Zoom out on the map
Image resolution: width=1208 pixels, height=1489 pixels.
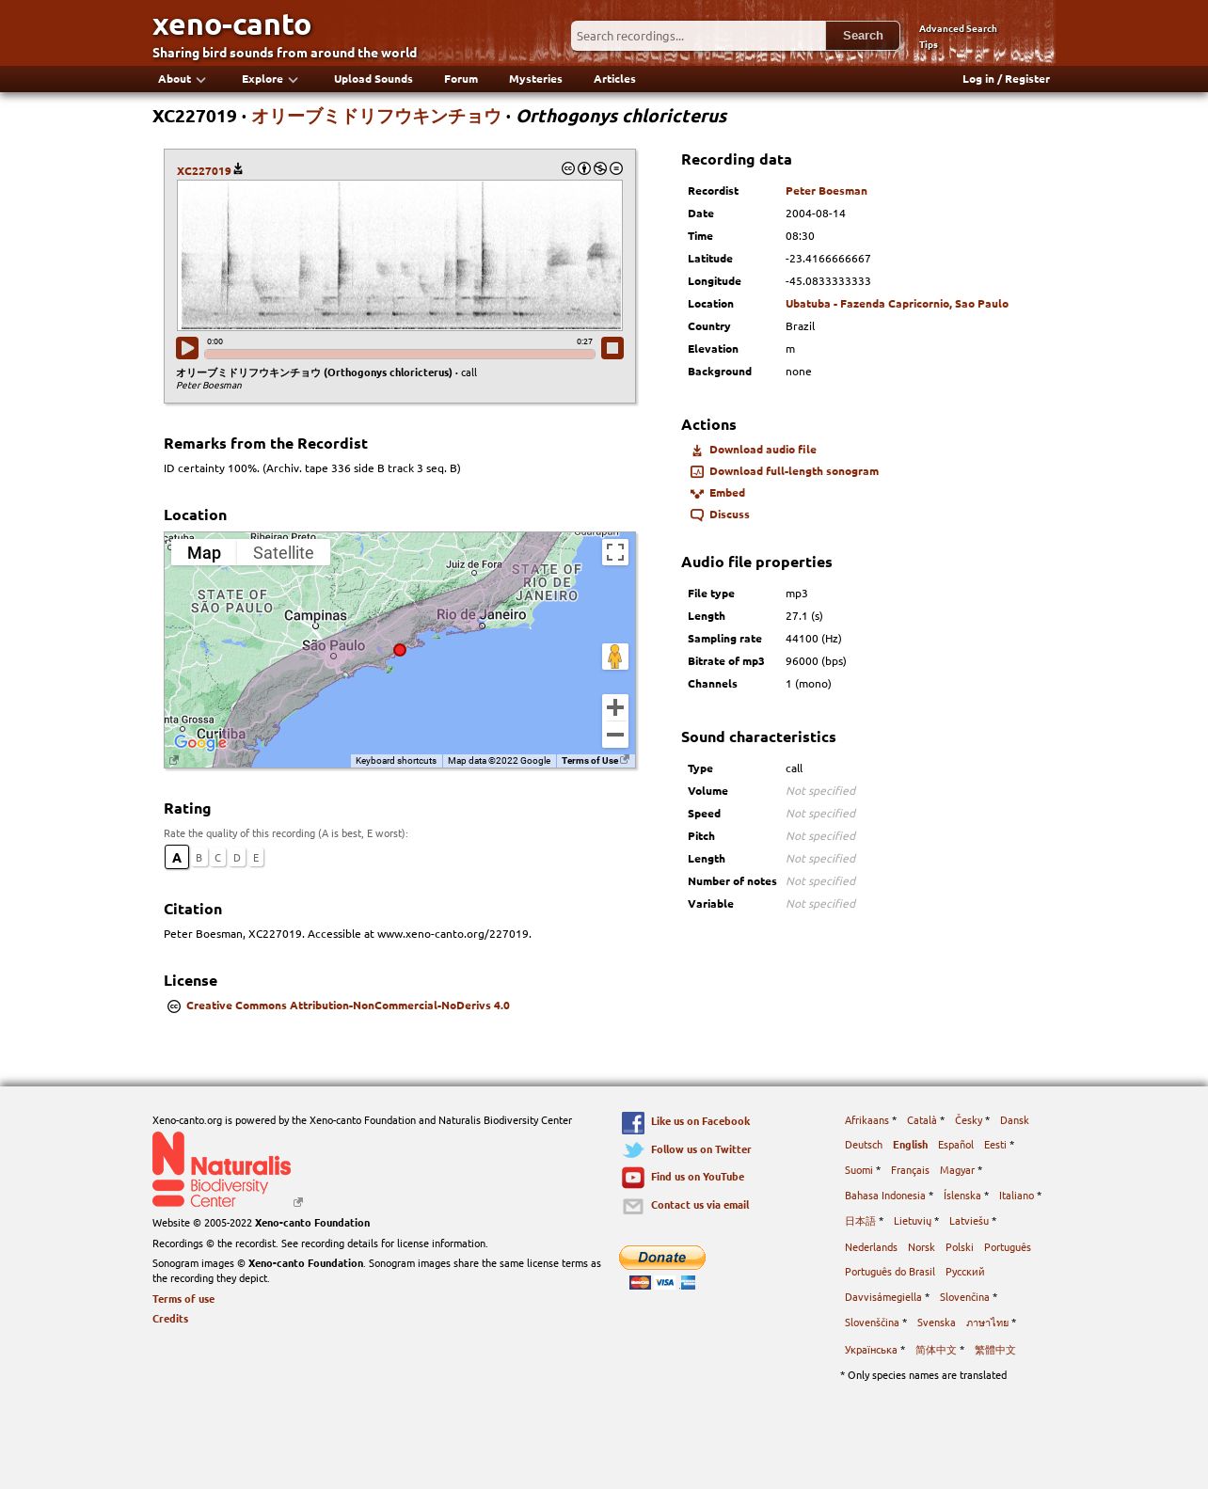615,735
